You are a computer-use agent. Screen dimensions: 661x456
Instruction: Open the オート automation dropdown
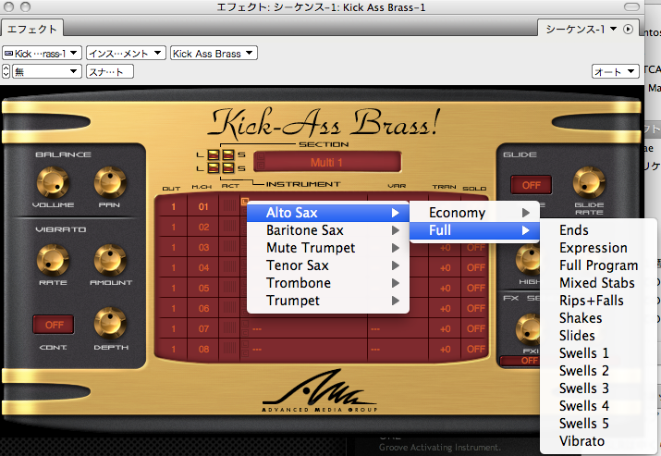tap(615, 71)
